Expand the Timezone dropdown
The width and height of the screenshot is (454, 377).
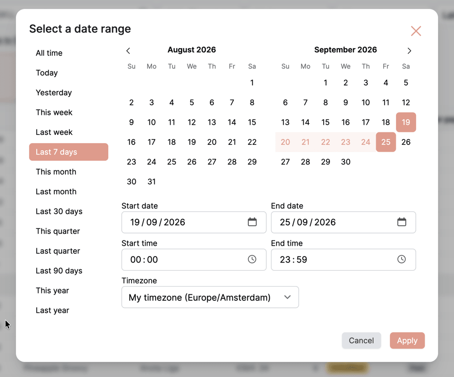pyautogui.click(x=210, y=297)
